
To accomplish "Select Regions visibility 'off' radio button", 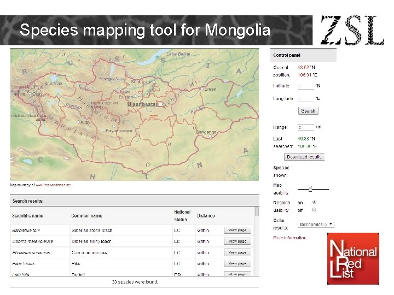I will pyautogui.click(x=314, y=209).
